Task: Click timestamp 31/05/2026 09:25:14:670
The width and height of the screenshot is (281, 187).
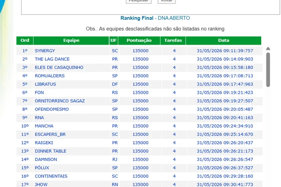Action: pos(225,135)
